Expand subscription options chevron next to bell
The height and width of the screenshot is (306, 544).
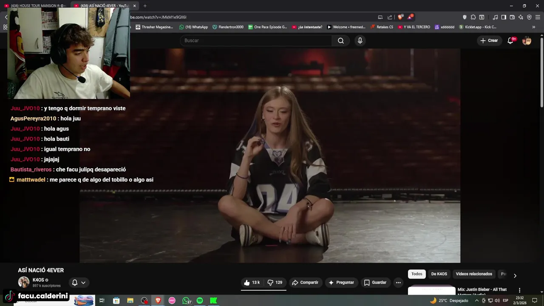[83, 282]
